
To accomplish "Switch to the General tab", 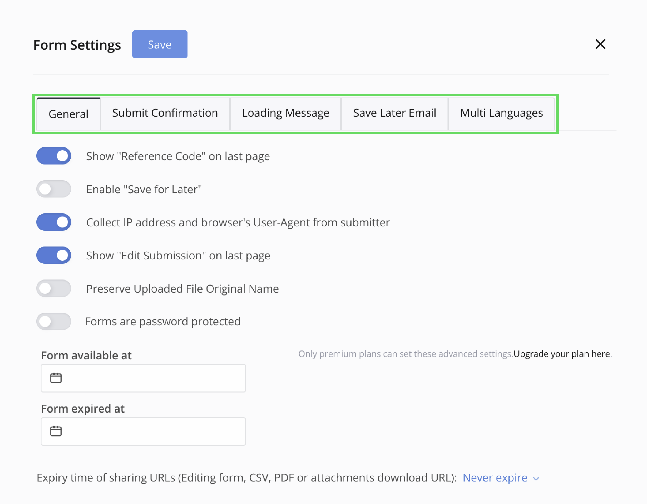I will point(68,114).
